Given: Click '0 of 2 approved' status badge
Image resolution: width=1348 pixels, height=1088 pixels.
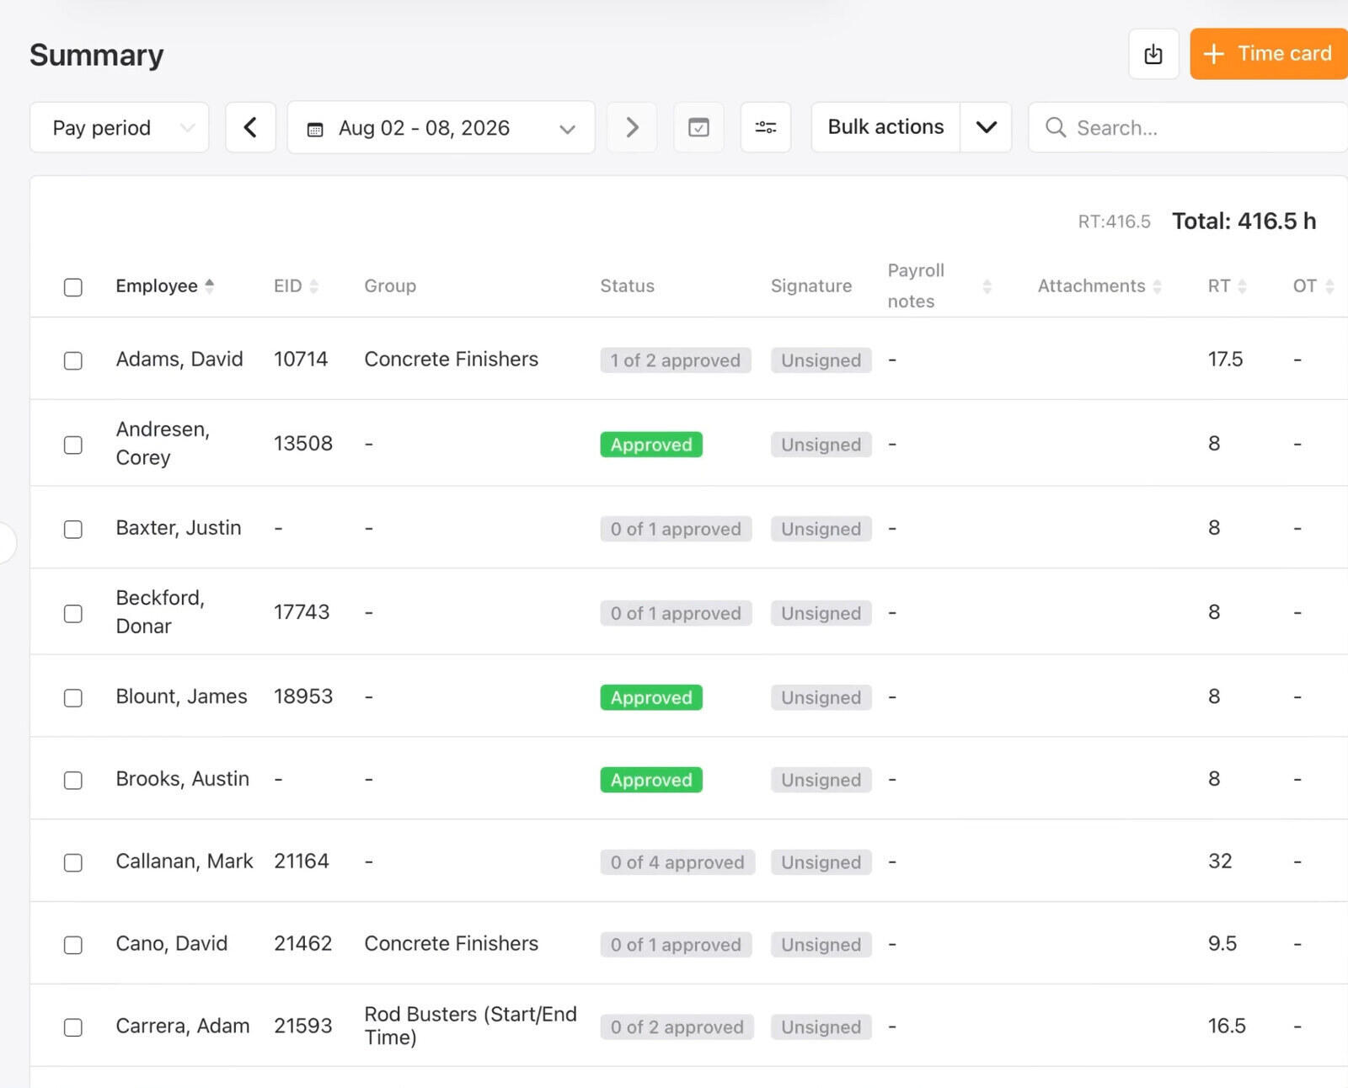Looking at the screenshot, I should pyautogui.click(x=677, y=1027).
